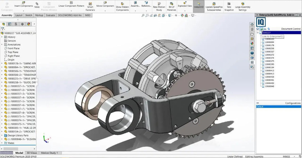Switch to 3D Views bottom tab
The height and width of the screenshot is (158, 302).
coord(32,153)
